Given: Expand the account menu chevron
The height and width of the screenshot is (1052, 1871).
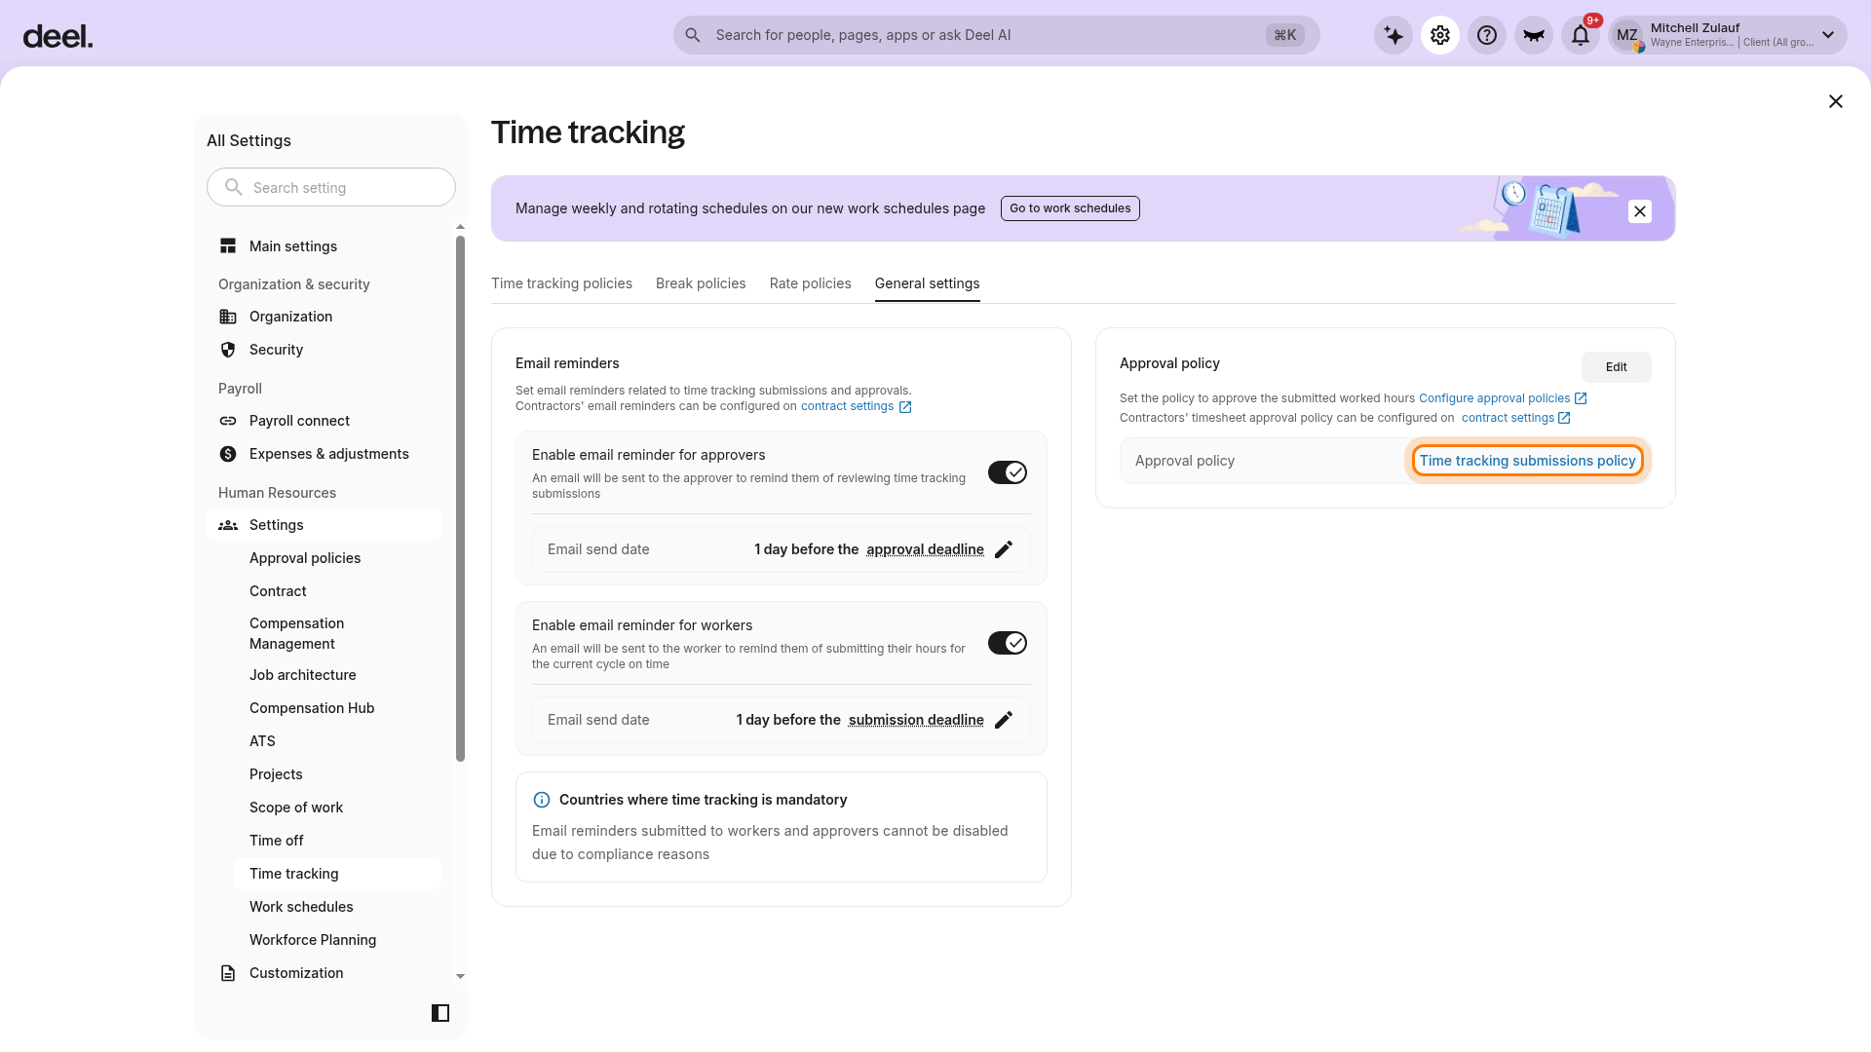Looking at the screenshot, I should (1828, 35).
